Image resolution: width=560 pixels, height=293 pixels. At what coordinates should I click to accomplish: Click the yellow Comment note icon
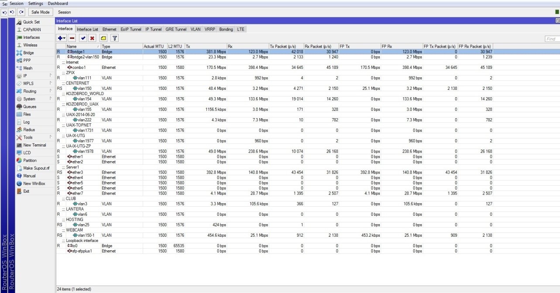click(103, 38)
